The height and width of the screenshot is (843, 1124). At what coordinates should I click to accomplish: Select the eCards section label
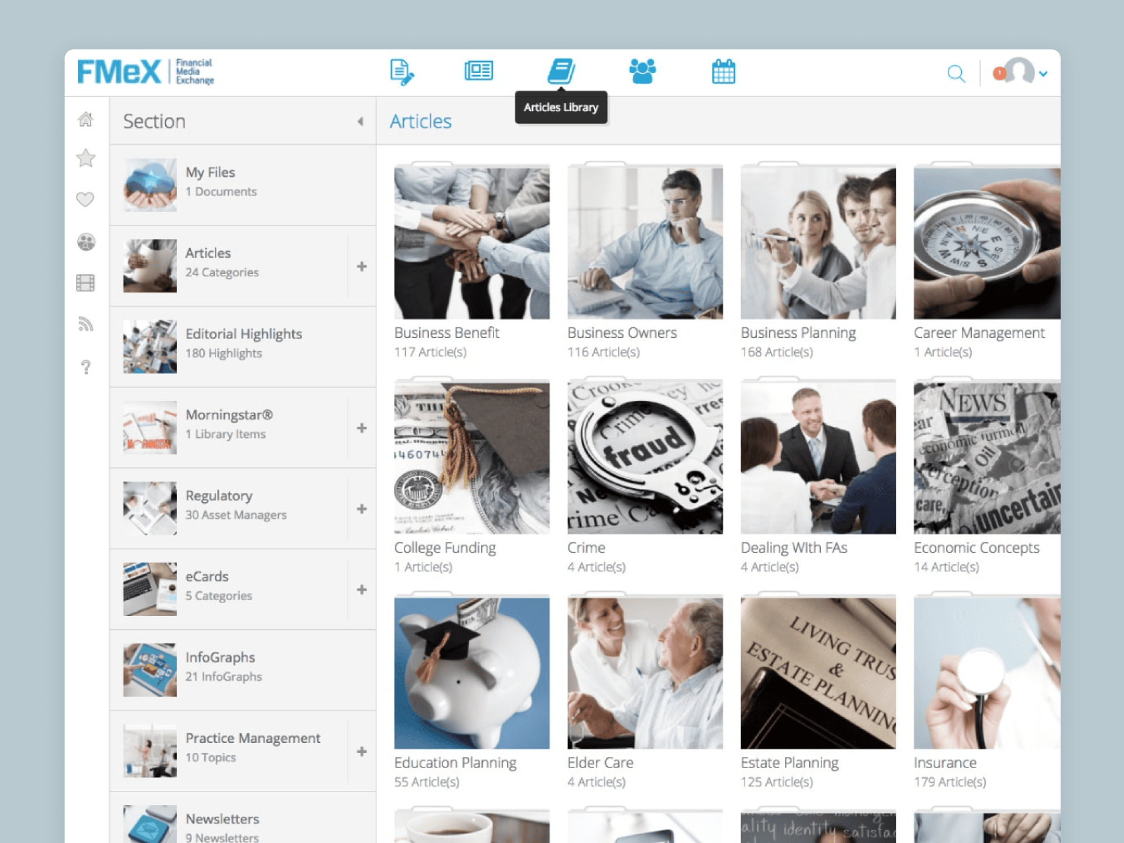click(207, 577)
